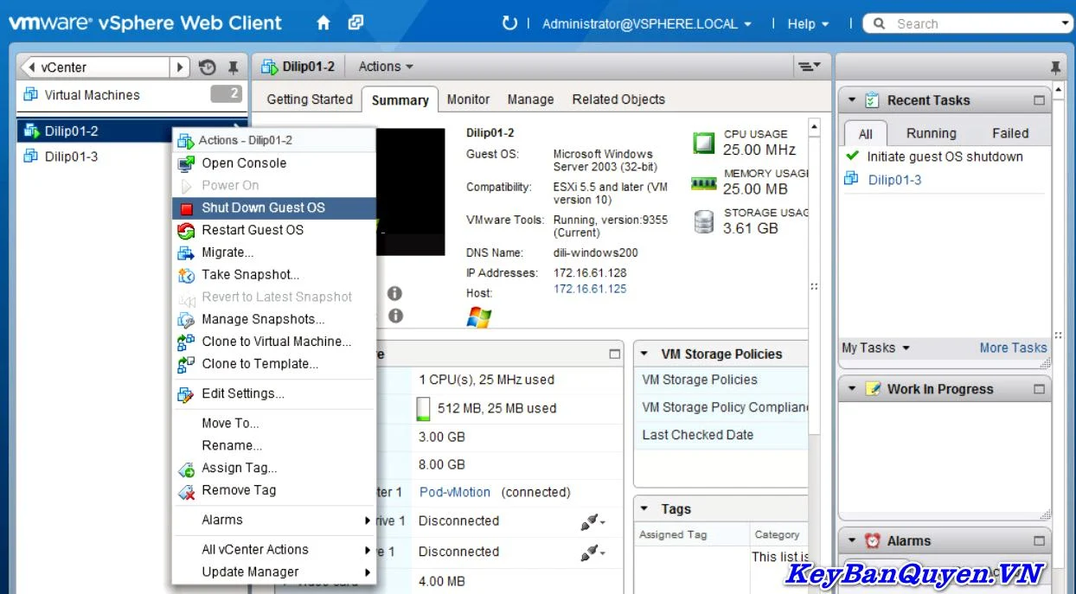
Task: Open Administrator@VSPHERE.LOCAL user dropdown
Action: pos(647,24)
